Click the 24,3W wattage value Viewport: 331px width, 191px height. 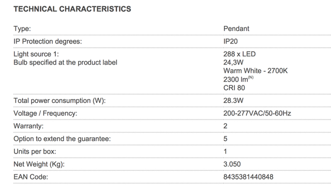(x=233, y=63)
